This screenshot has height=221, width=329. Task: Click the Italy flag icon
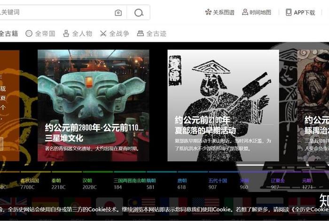(238, 206)
